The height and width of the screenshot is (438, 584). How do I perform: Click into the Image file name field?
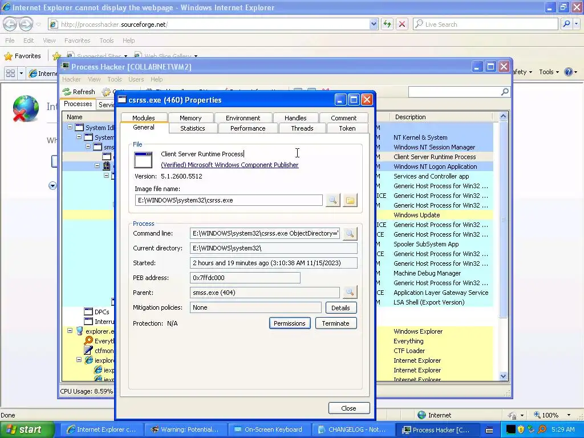(229, 200)
